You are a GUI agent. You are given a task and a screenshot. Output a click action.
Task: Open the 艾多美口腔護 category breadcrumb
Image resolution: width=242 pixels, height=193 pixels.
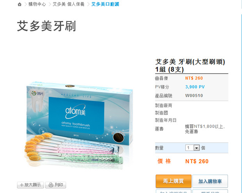[105, 4]
